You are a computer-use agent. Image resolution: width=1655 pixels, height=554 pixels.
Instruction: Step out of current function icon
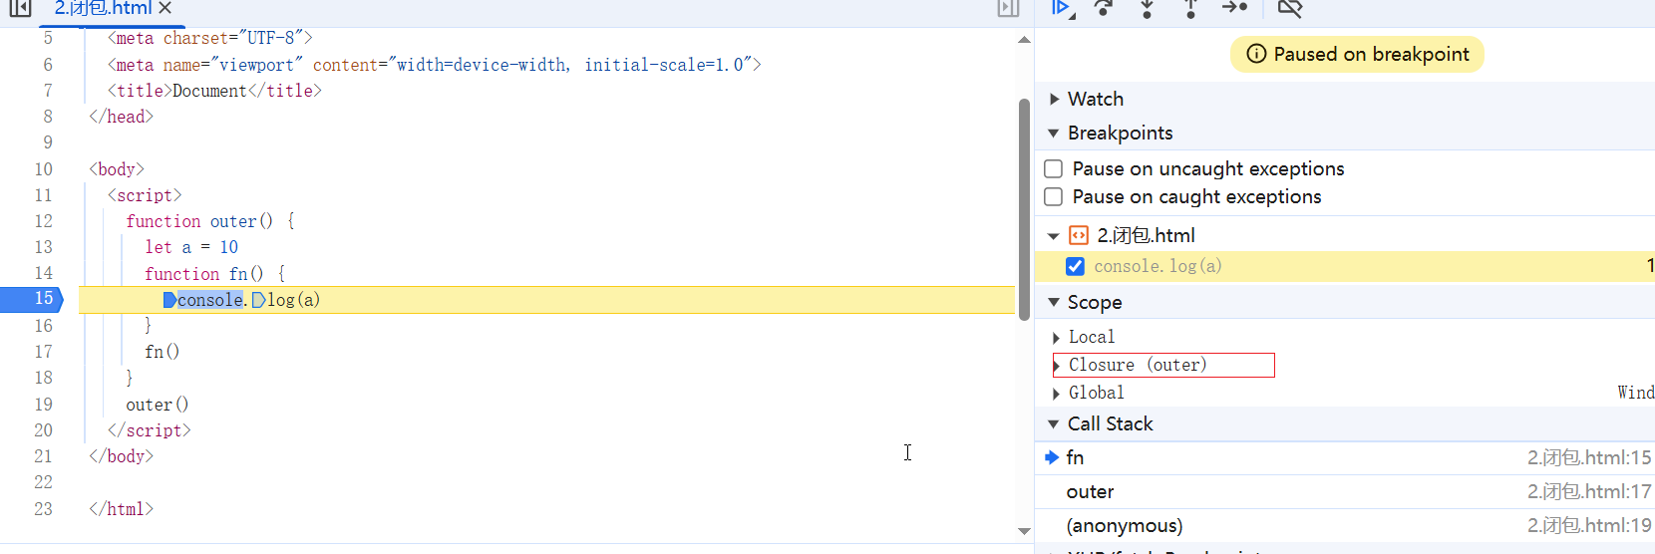coord(1190,8)
